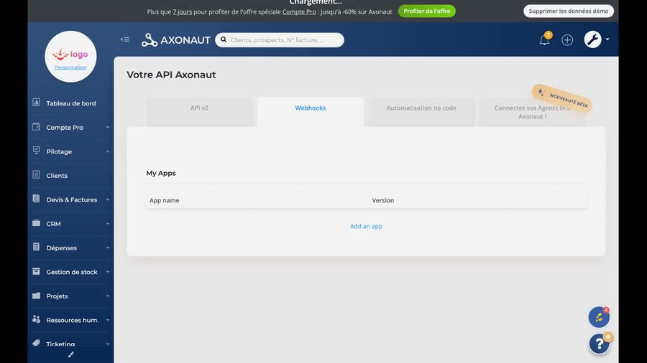Expand the Projets submenu arrow
The height and width of the screenshot is (363, 647).
(108, 296)
